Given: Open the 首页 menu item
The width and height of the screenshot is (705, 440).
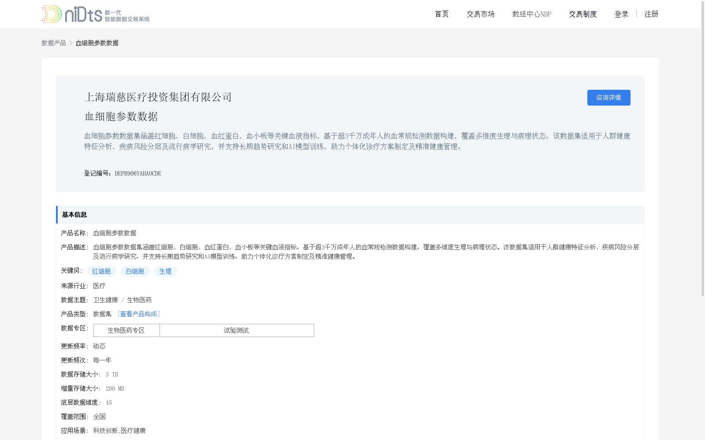Looking at the screenshot, I should pos(442,14).
